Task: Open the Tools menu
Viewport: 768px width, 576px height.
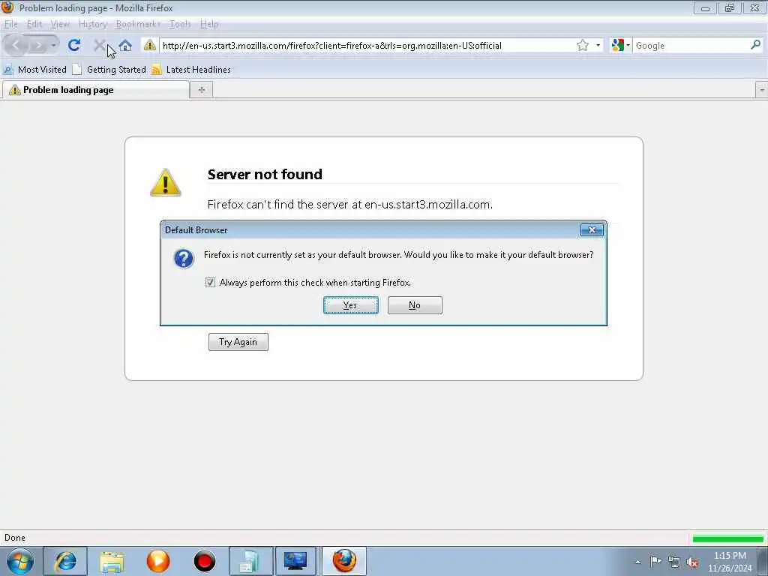Action: (180, 24)
